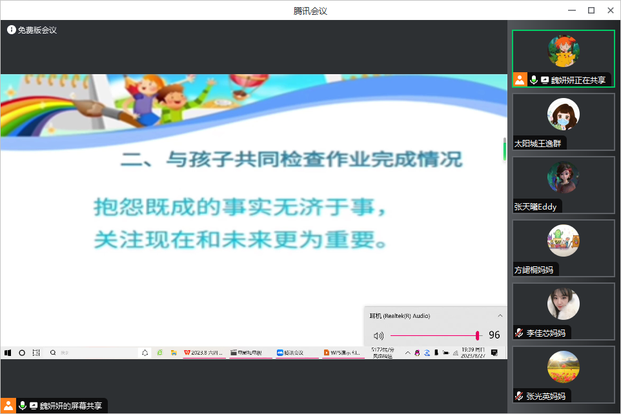
Task: Click the QQ penguin icon in the system tray
Action: [x=417, y=353]
